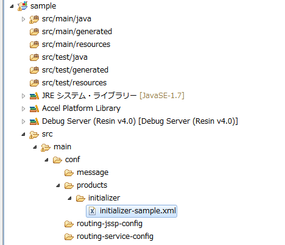This screenshot has width=285, height=245.
Task: Expand the Accel Platform Library node
Action: (23, 108)
